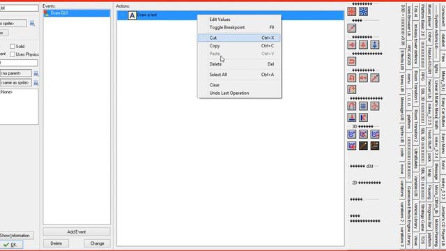Click the red U-turn reverse direction action icon
Viewport: 446px width, 251px height.
pos(352,61)
